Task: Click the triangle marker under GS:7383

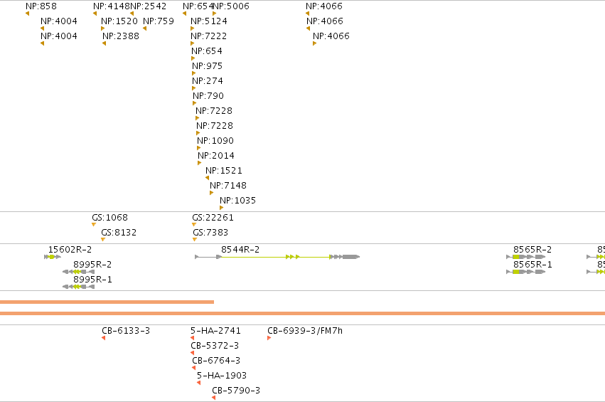Action: point(195,240)
